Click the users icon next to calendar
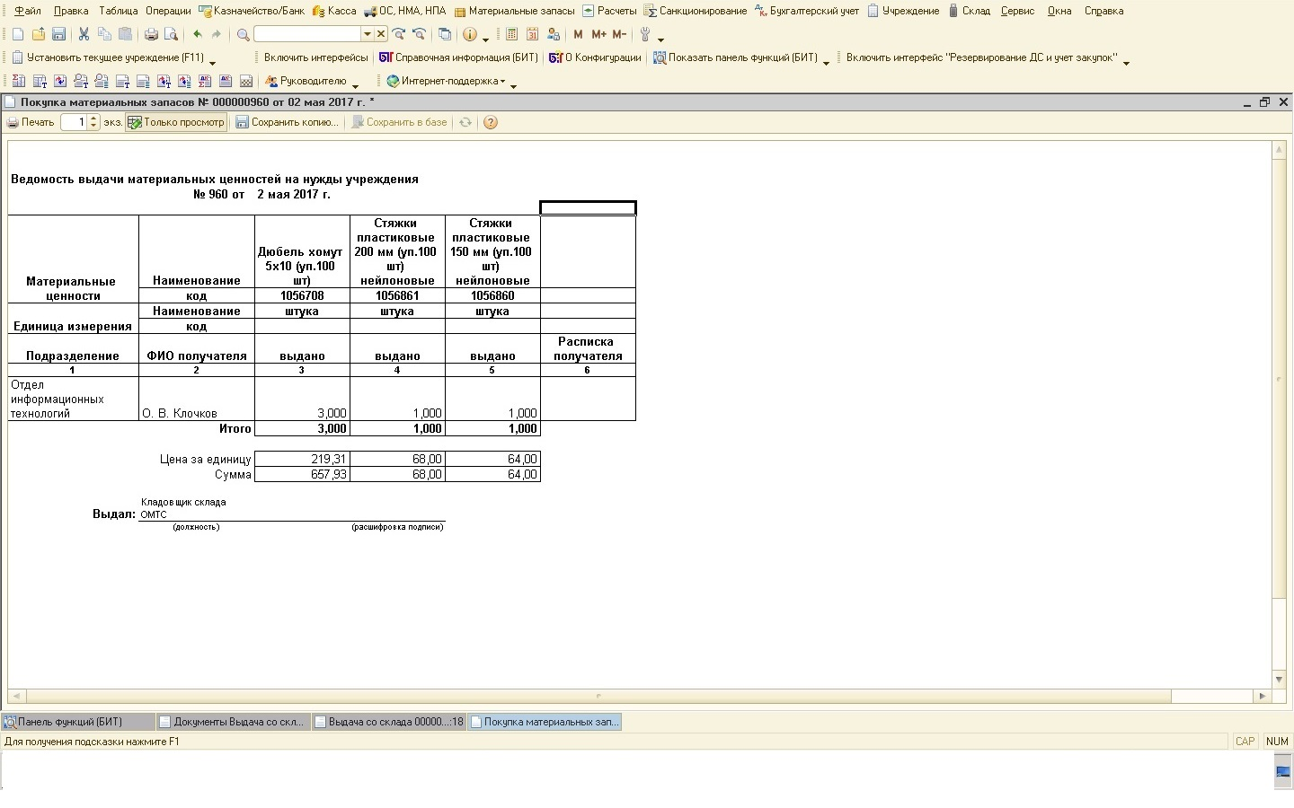Screen dimensions: 1294x808 coord(553,34)
